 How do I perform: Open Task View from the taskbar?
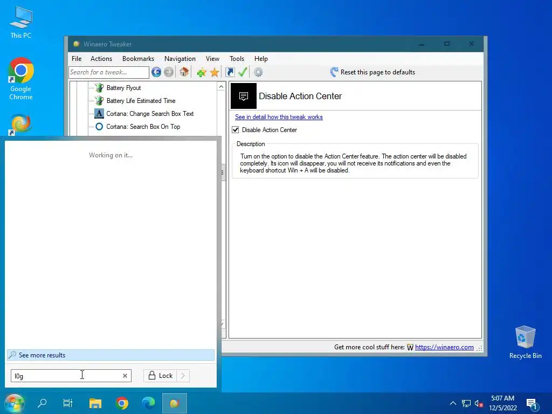67,403
